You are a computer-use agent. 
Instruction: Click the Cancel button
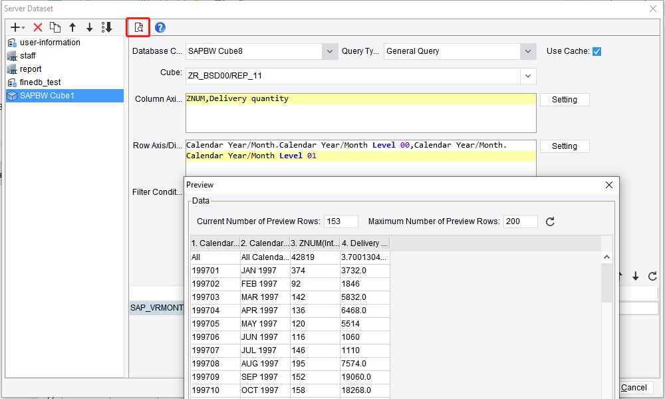pos(634,387)
